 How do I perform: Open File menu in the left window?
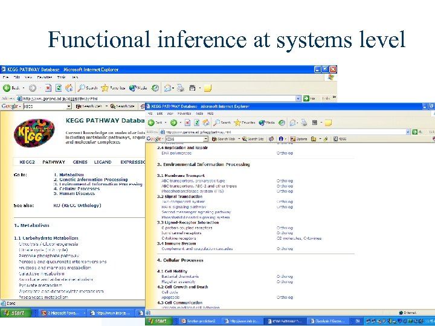6,77
